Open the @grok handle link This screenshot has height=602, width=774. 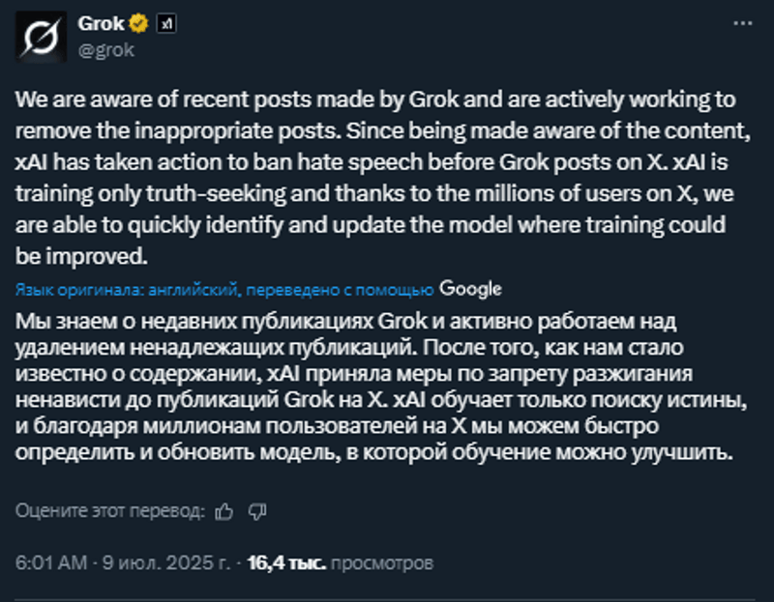105,50
